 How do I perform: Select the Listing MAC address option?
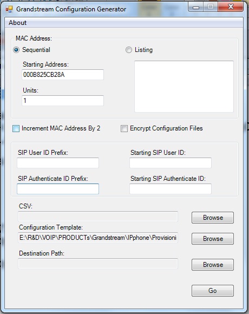point(129,50)
